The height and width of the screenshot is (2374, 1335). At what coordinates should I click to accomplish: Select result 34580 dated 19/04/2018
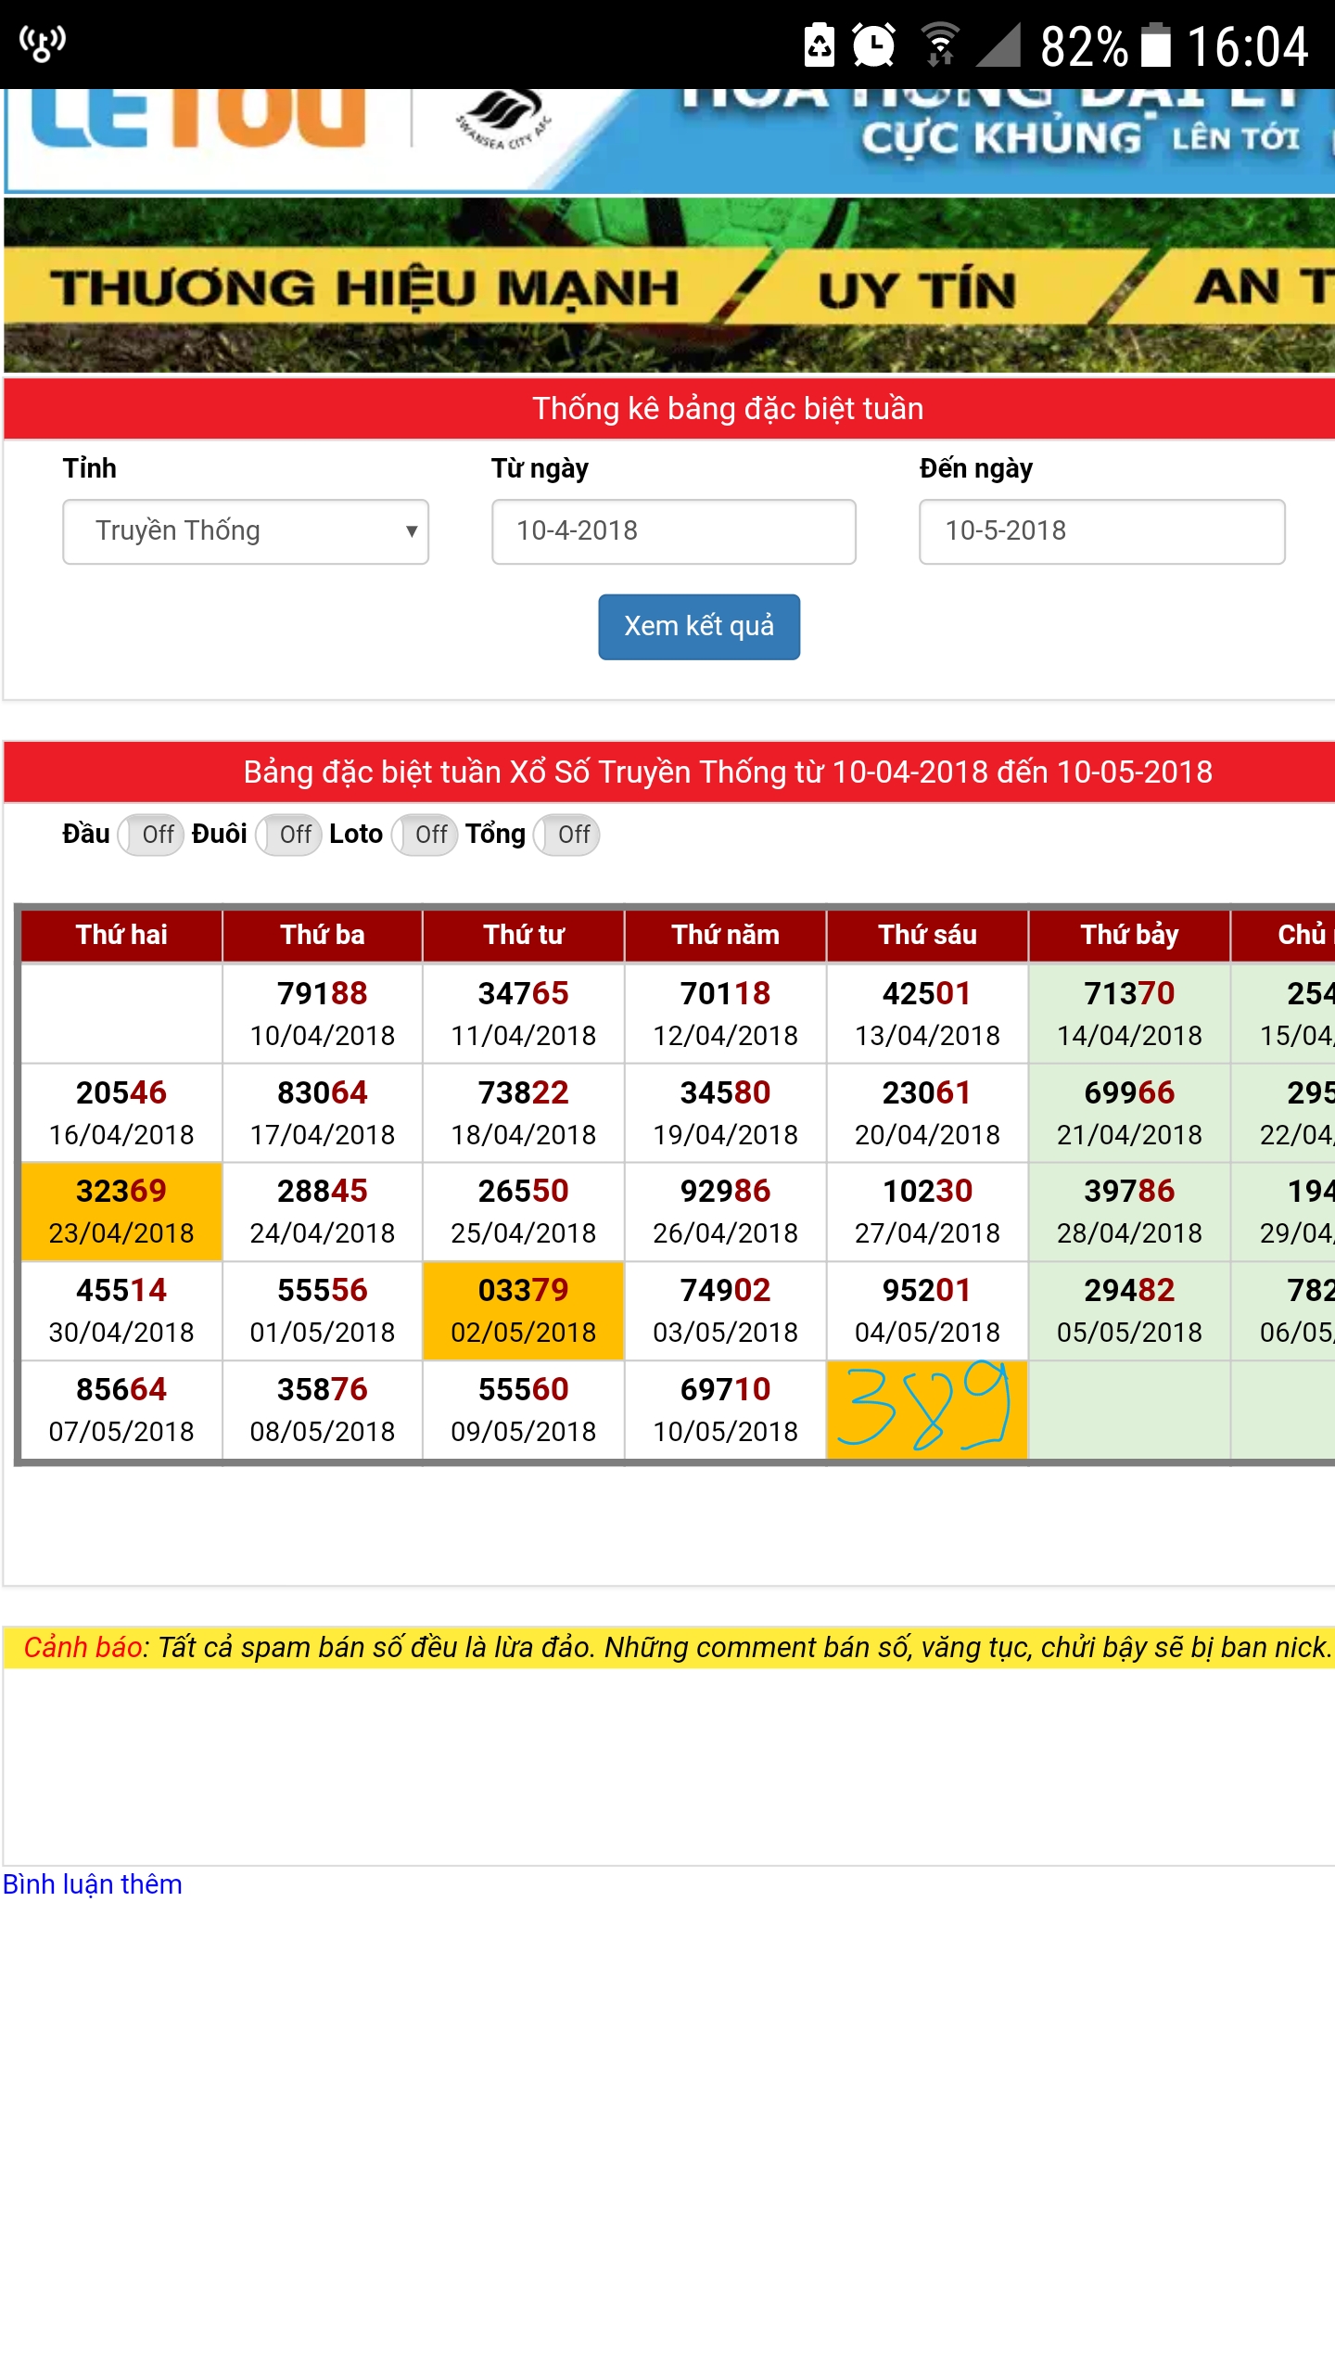[x=726, y=1113]
